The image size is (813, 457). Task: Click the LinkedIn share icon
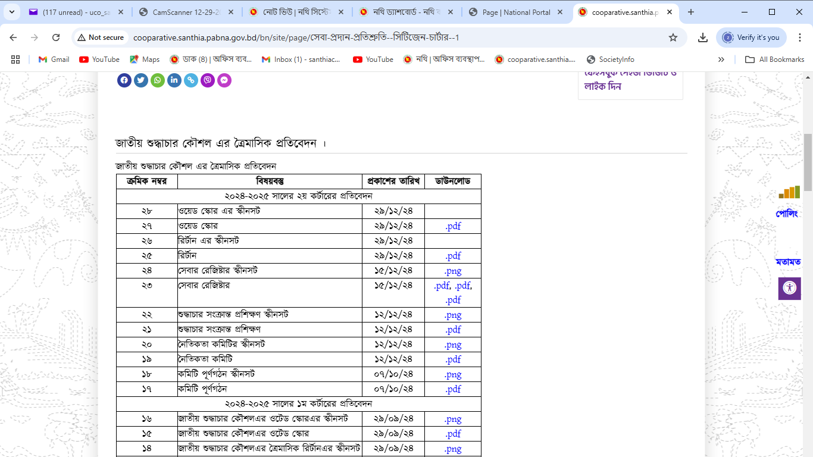point(174,80)
